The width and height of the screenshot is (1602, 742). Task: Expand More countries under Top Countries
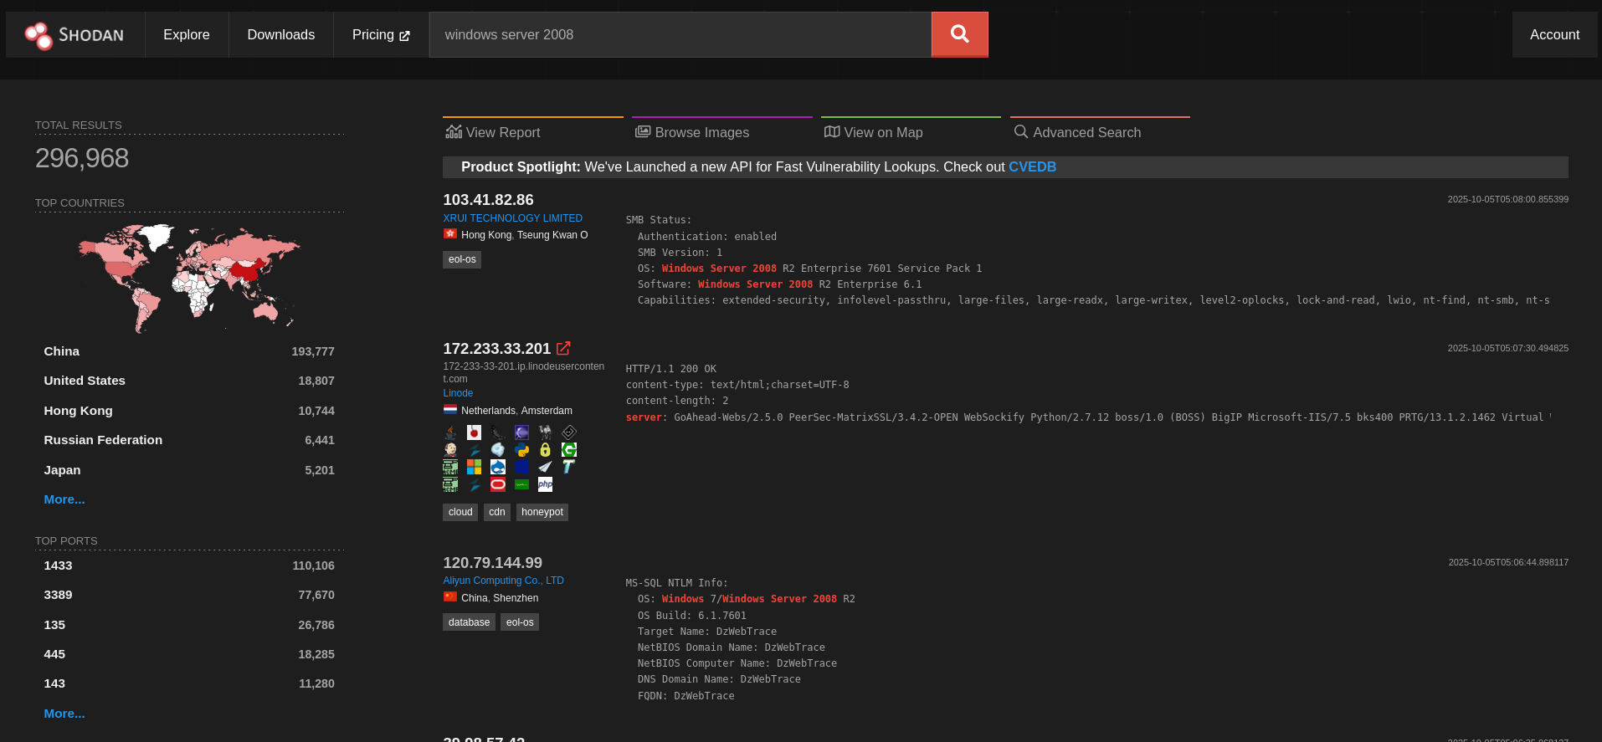[64, 499]
